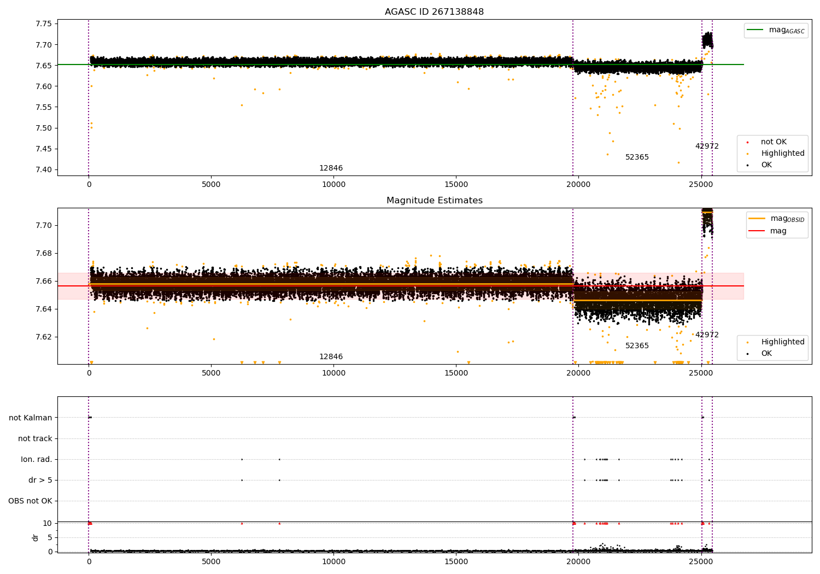Click the 7.40 y-tick in the top plot
The height and width of the screenshot is (574, 820).
coord(44,169)
